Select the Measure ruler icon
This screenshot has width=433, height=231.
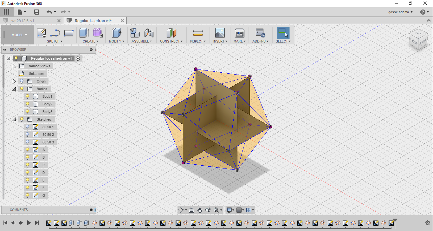198,33
